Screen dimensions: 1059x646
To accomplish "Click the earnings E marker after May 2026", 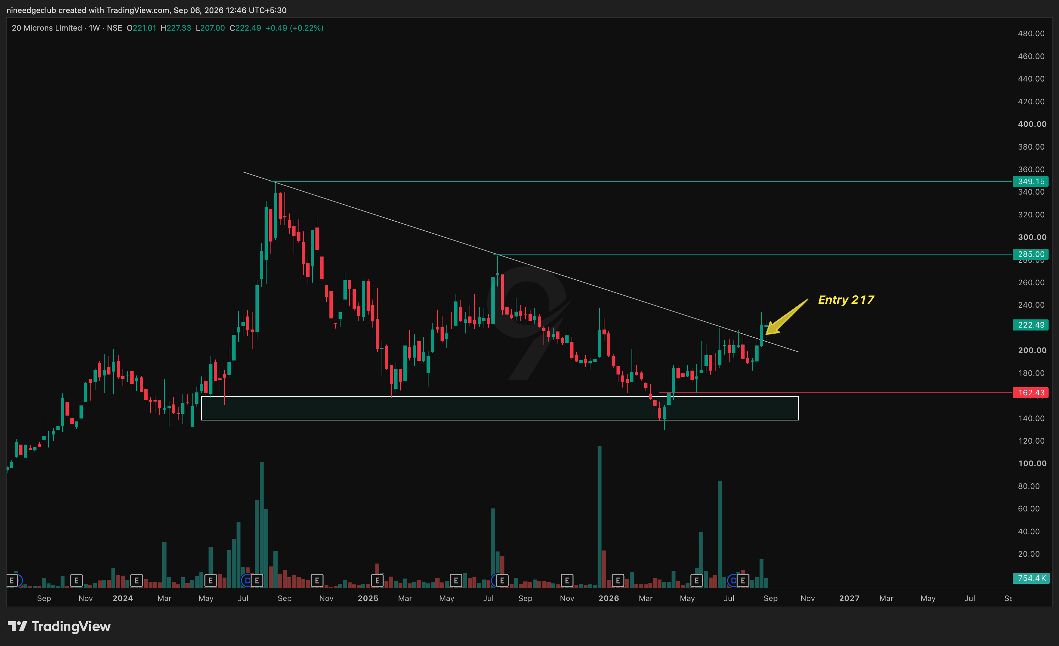I will coord(696,581).
